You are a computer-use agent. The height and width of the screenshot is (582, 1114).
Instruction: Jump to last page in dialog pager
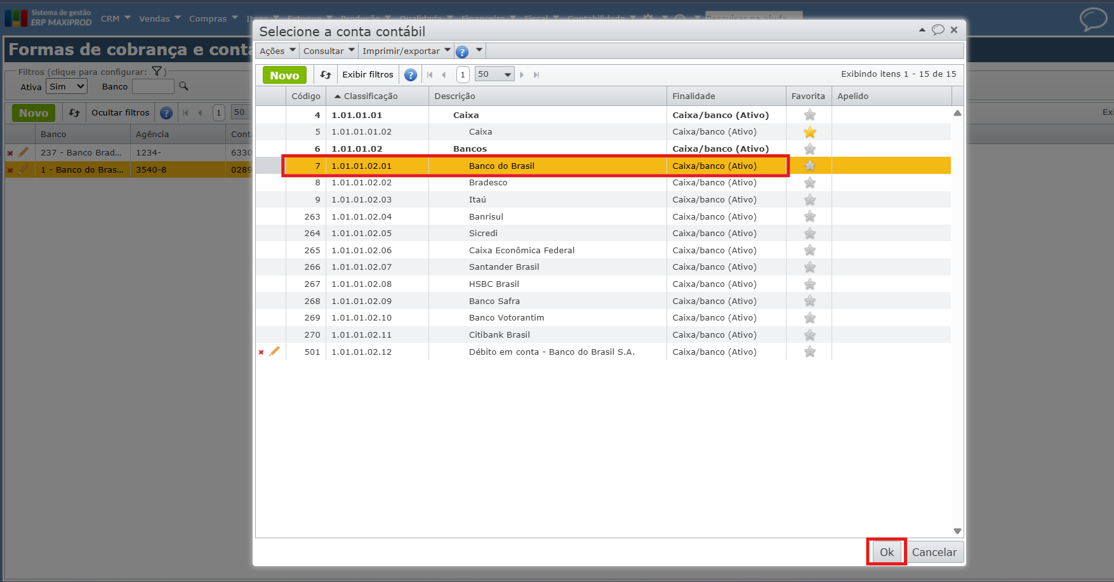tap(536, 75)
